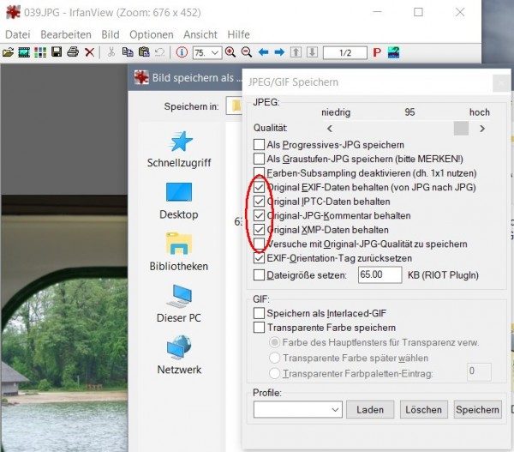Enable Dateigröße setzen checkbox
This screenshot has height=452, width=514.
(x=259, y=274)
